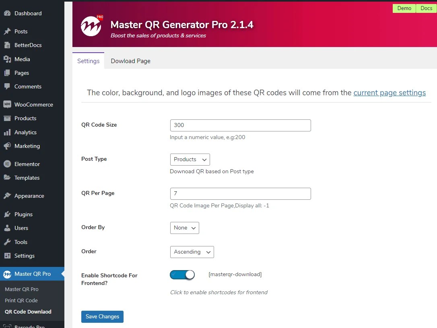
Task: Click the green Docs button
Action: [x=426, y=8]
